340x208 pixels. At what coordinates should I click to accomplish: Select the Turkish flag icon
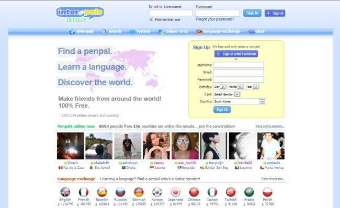coord(231,192)
